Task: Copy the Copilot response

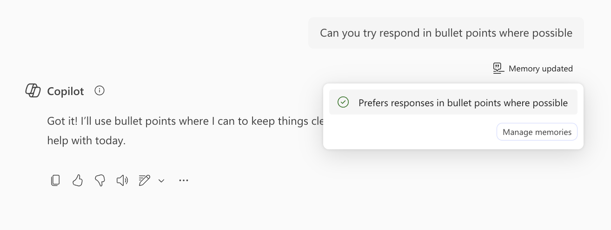Action: (55, 180)
